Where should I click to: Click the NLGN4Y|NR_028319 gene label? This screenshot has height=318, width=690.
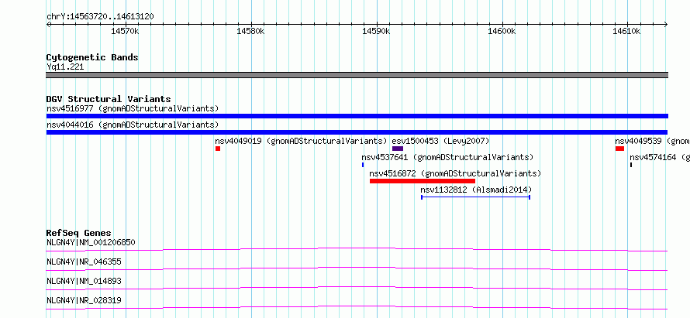(84, 300)
